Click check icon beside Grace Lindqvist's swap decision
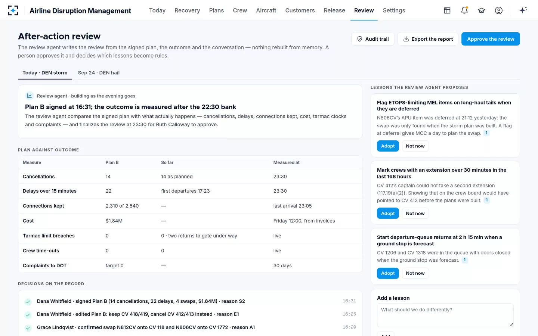Viewport: 538px width, 336px height. pos(28,328)
